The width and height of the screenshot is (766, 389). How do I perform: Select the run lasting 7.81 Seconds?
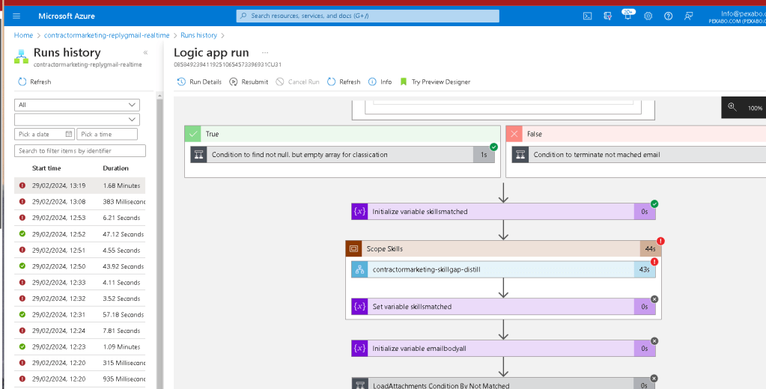click(79, 331)
